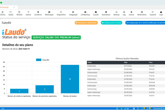
Task: Click the green window button in title bar
Action: [x=1, y=3]
